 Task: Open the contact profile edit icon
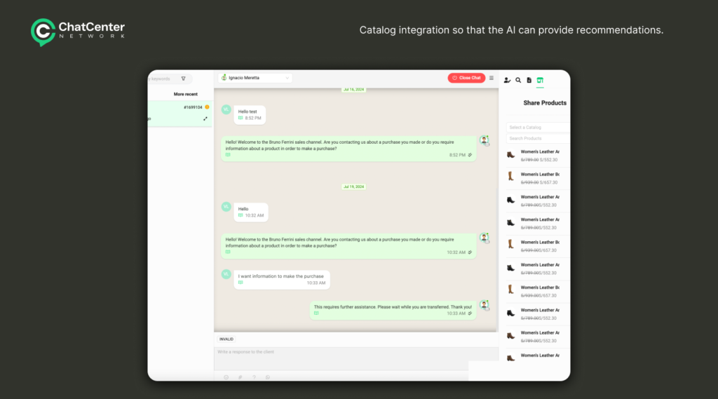click(x=507, y=81)
